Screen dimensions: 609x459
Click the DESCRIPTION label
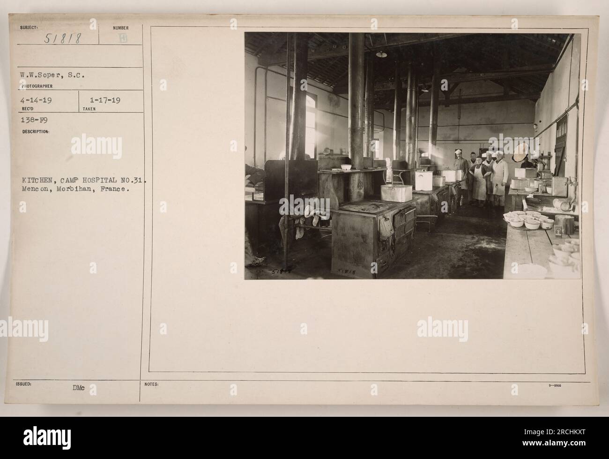coord(35,132)
